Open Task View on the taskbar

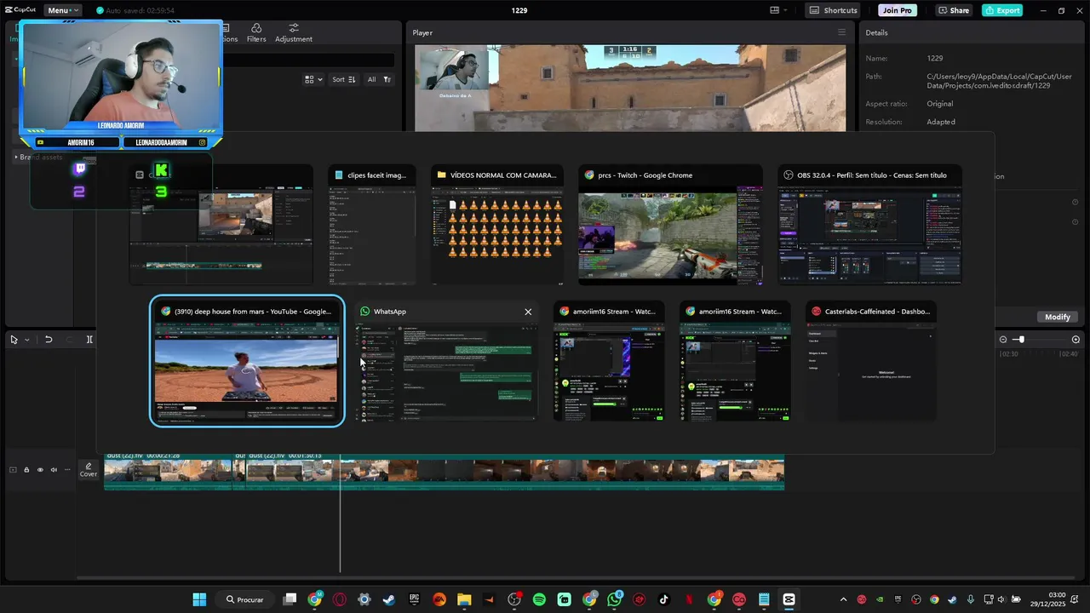pyautogui.click(x=290, y=599)
